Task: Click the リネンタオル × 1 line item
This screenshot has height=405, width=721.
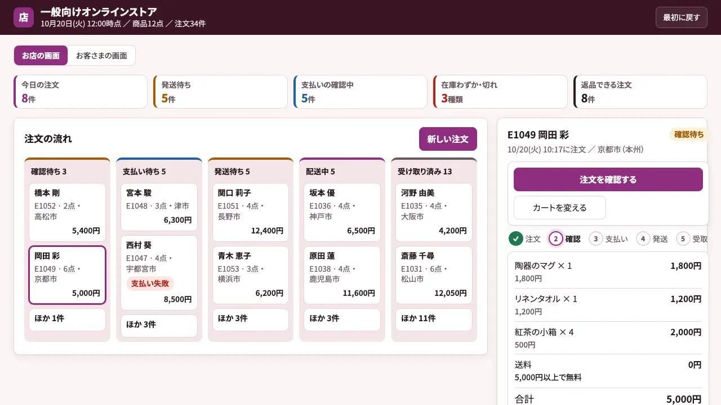Action: pyautogui.click(x=608, y=305)
